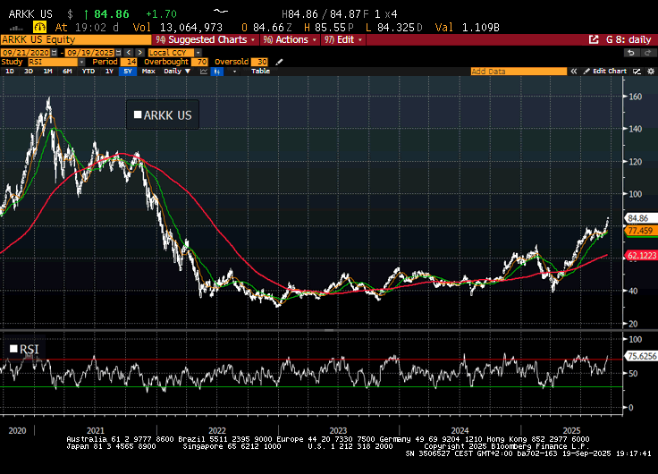Click white square in RSI legend
658x474 pixels.
click(x=13, y=349)
